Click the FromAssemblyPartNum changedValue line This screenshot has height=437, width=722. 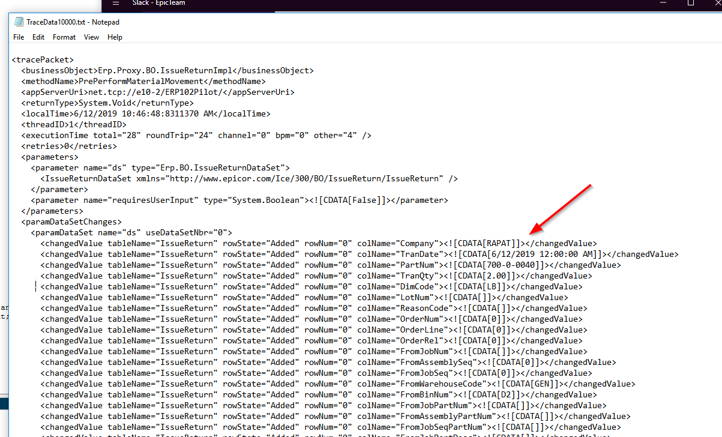tap(335, 417)
